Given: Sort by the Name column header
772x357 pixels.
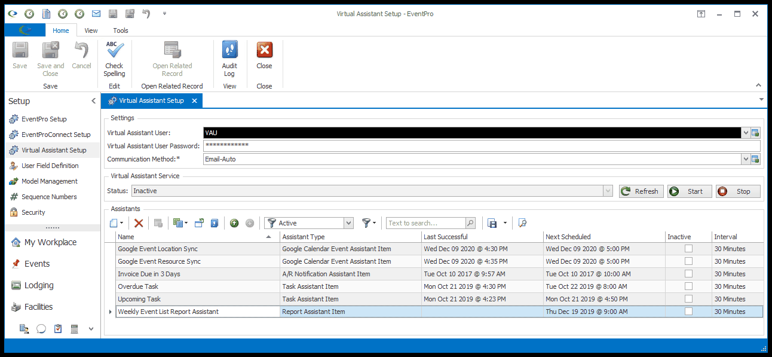Looking at the screenshot, I should (198, 237).
